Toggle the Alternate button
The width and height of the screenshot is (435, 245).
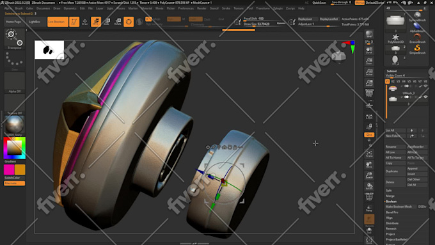point(15,183)
